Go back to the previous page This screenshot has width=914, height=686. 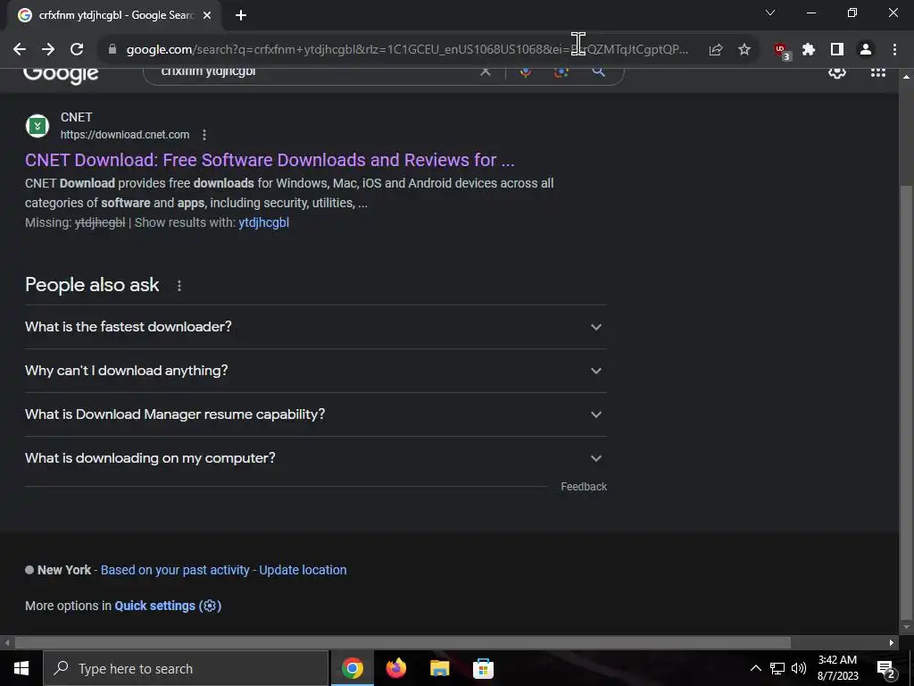tap(20, 50)
